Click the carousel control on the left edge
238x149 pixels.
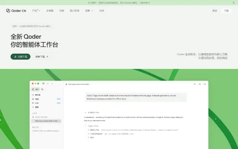1,120
